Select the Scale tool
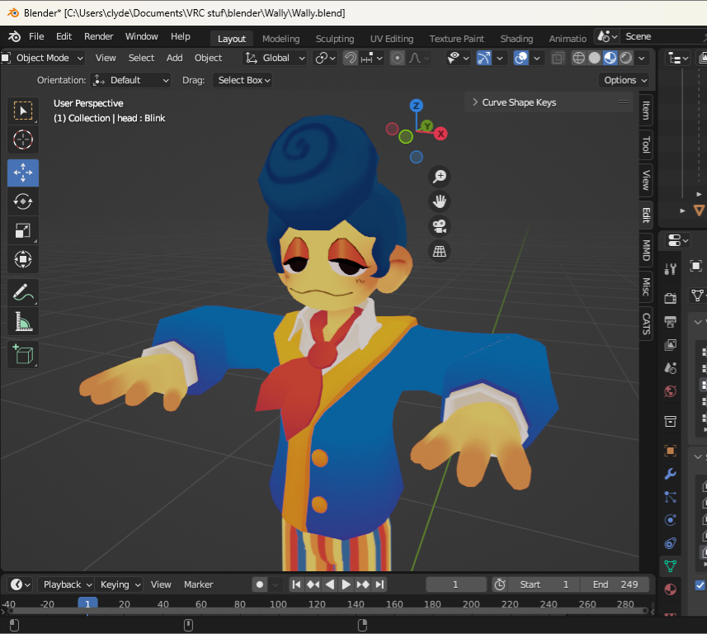The height and width of the screenshot is (634, 707). click(23, 229)
